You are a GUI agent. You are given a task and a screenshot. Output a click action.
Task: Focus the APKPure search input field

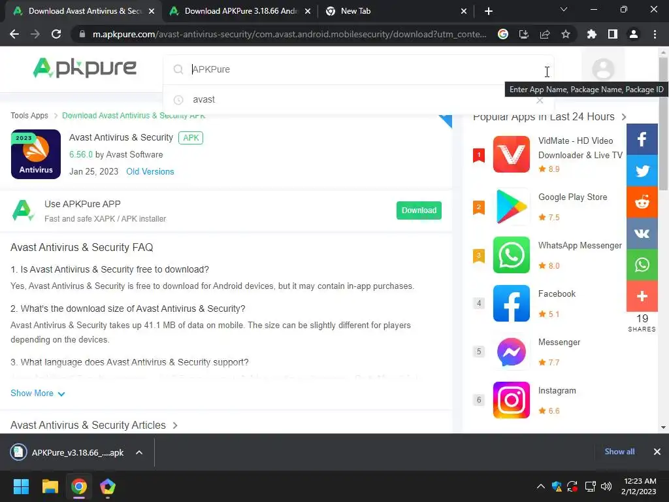(x=359, y=69)
